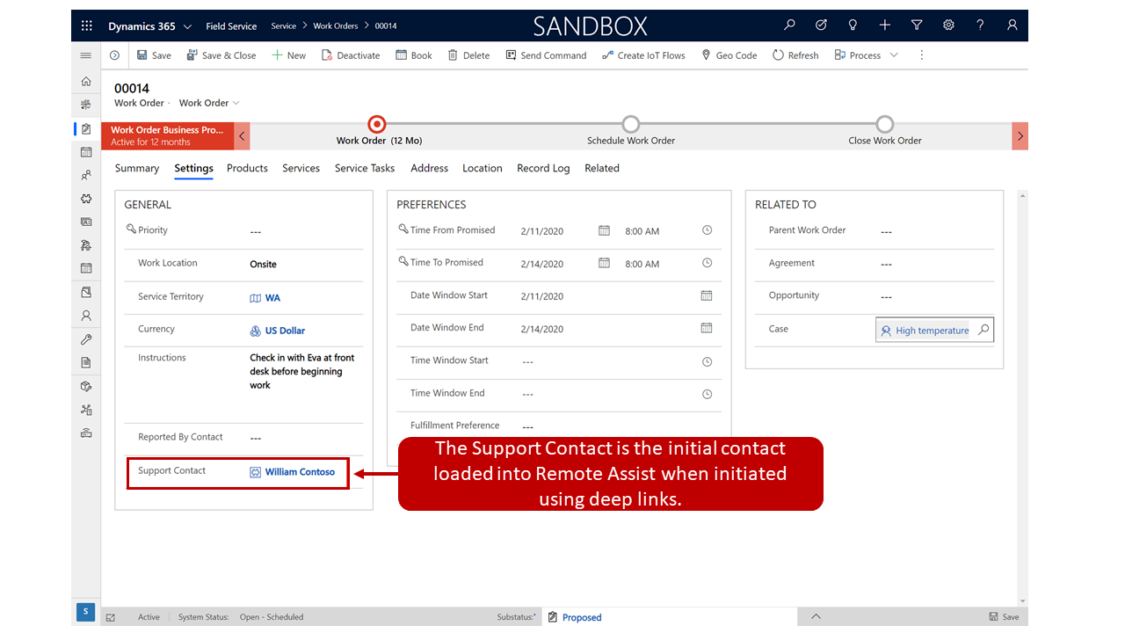The image size is (1125, 633).
Task: Click the Work Order stage circle
Action: (x=377, y=124)
